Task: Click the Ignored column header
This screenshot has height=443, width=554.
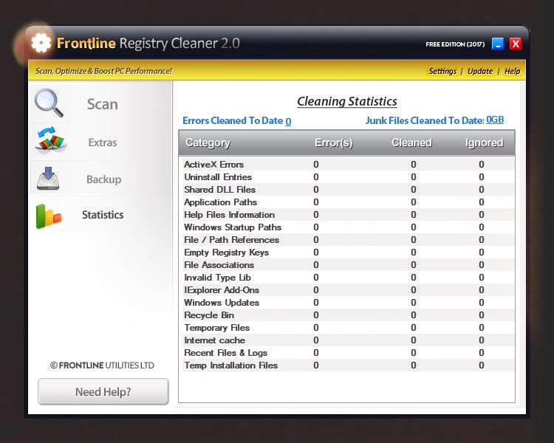Action: [x=484, y=142]
